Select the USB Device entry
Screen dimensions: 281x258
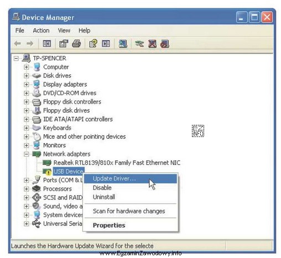[x=69, y=171]
